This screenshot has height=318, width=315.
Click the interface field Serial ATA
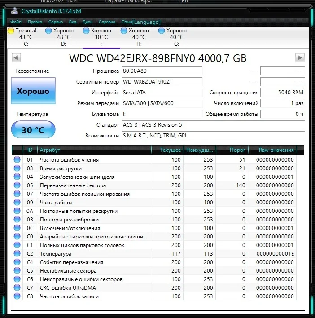(x=162, y=93)
